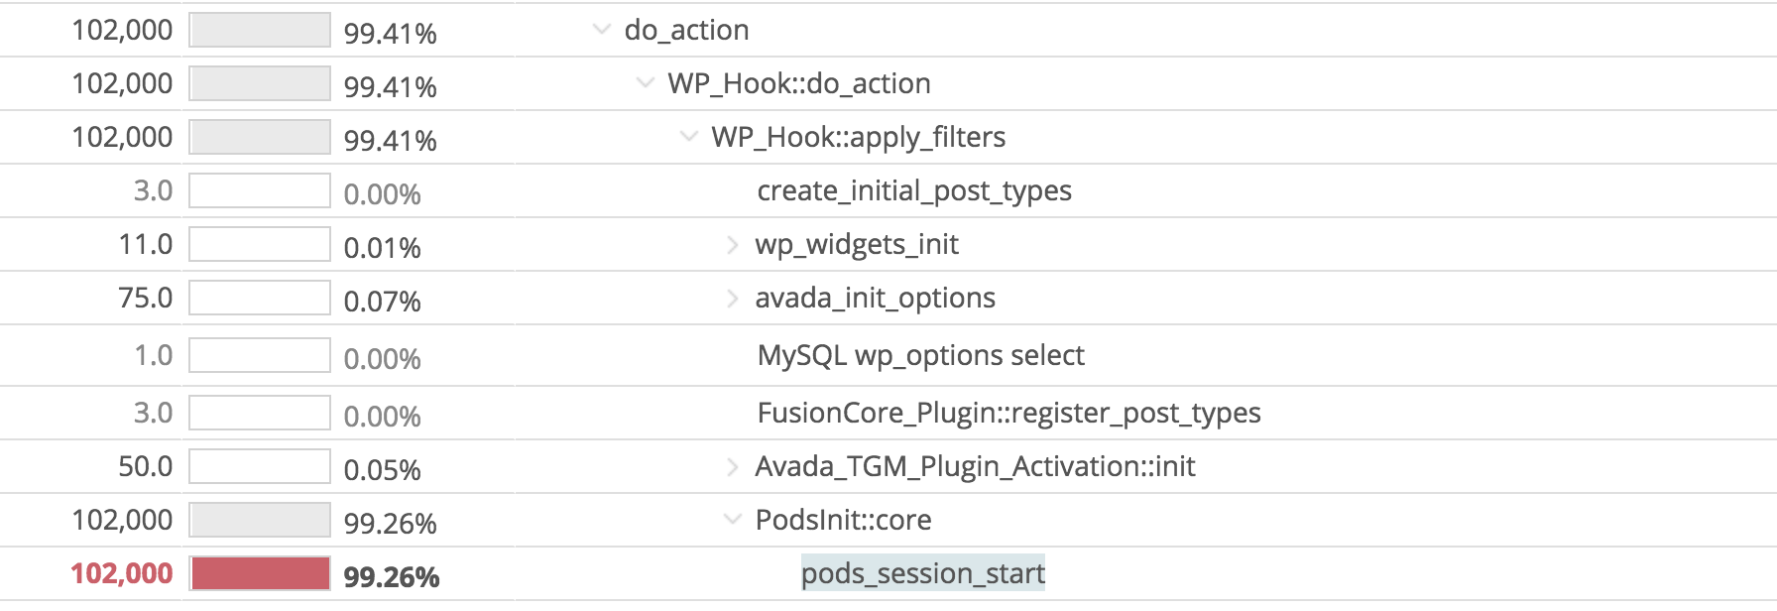Select the create_initial_post_types row
Viewport: 1777px width, 611px height.
(x=912, y=190)
